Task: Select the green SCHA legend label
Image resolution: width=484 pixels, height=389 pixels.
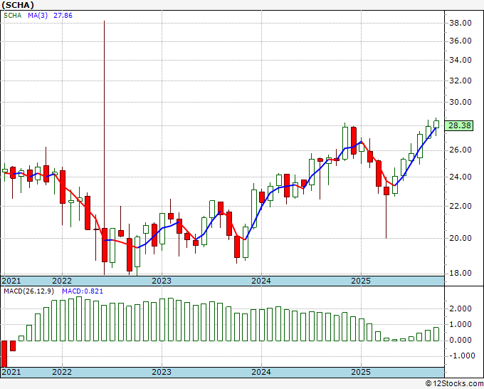Action: click(x=13, y=16)
